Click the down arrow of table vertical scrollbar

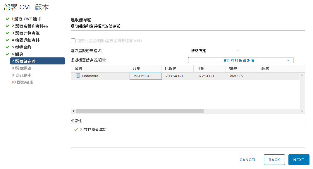point(302,111)
